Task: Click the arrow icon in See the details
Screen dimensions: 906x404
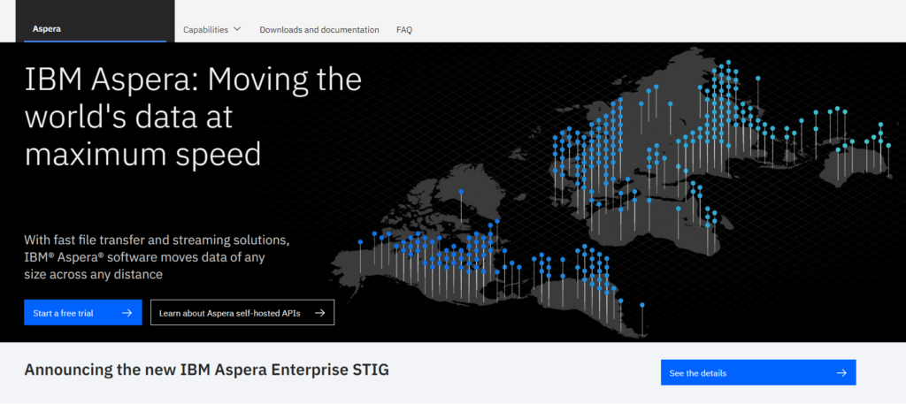Action: tap(841, 373)
